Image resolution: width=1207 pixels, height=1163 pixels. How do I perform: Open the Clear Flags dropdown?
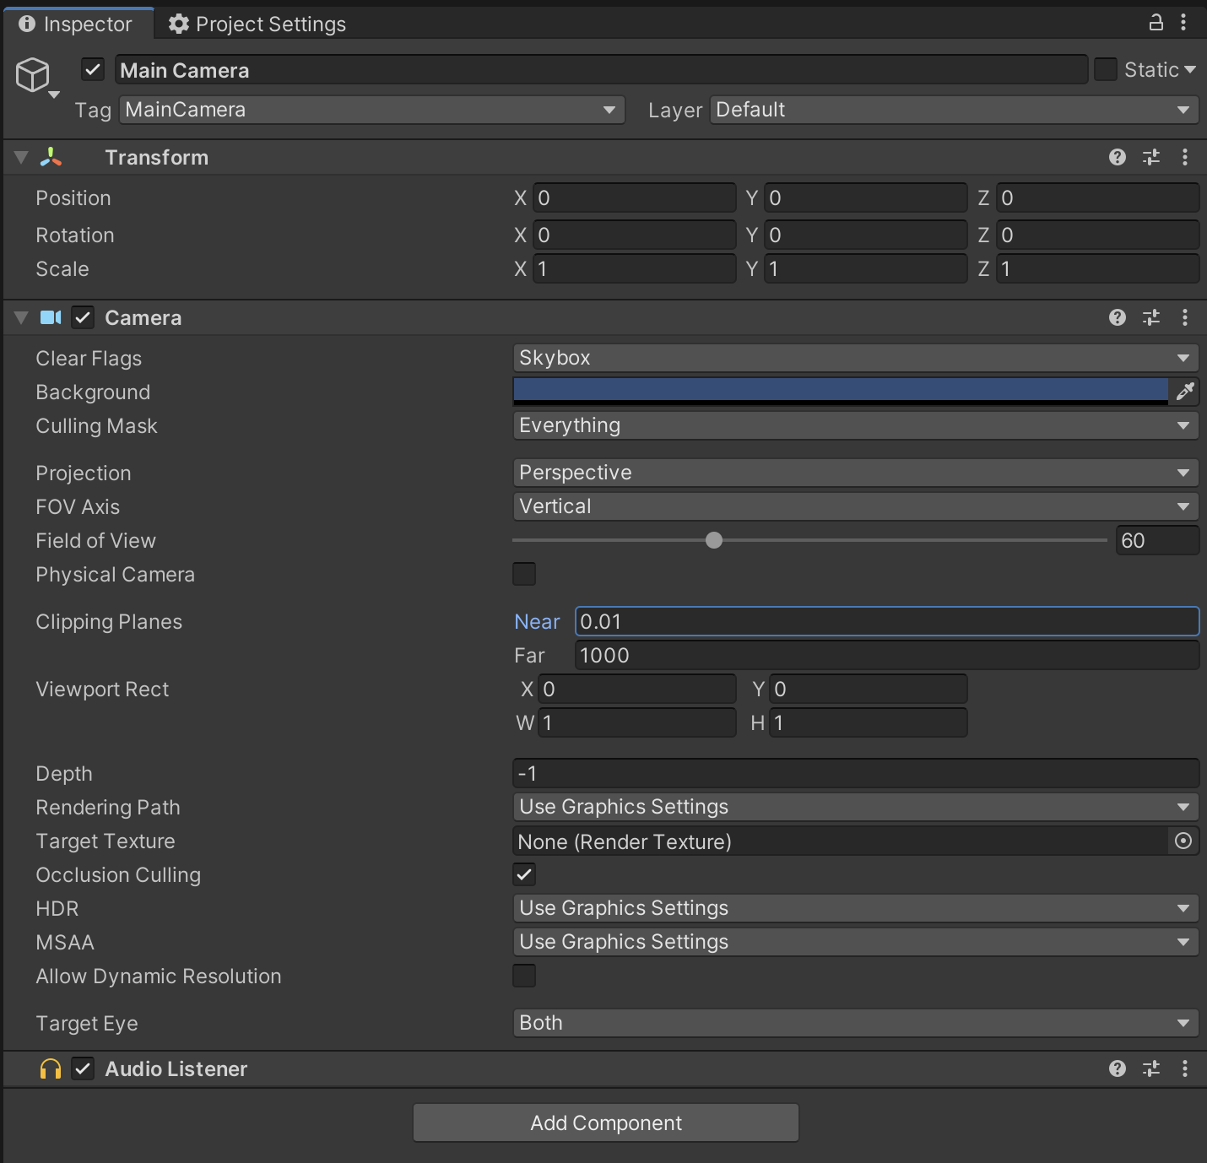(x=854, y=358)
